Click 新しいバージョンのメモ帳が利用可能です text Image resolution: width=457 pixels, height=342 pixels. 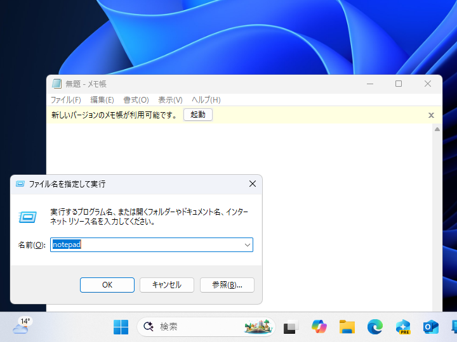[x=114, y=115]
